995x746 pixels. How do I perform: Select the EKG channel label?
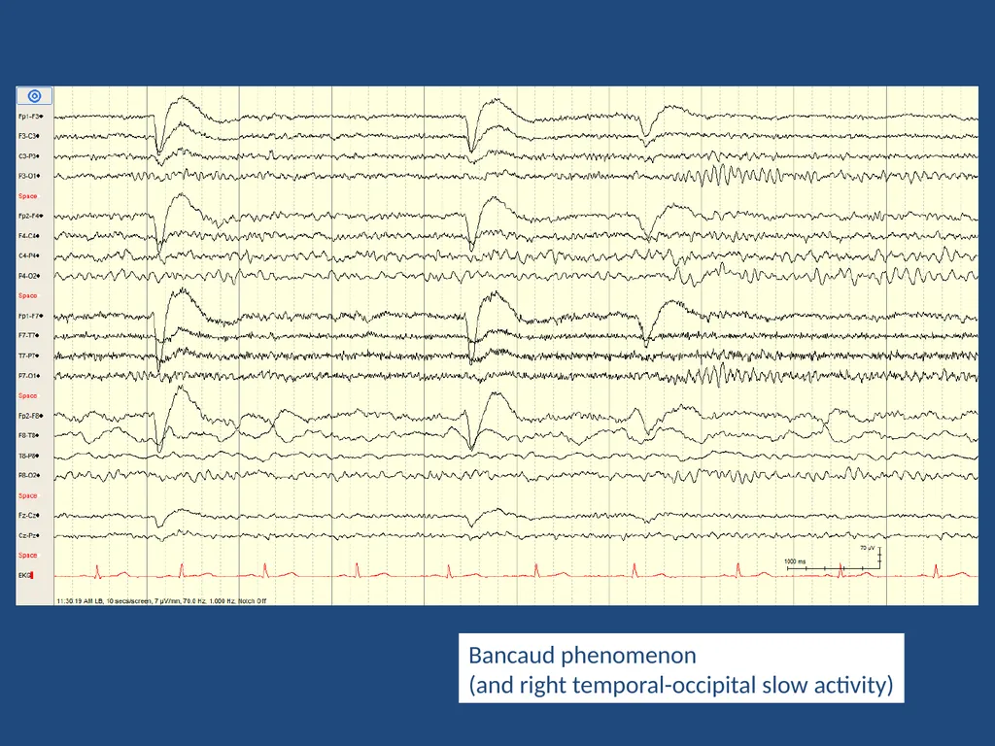(x=25, y=575)
